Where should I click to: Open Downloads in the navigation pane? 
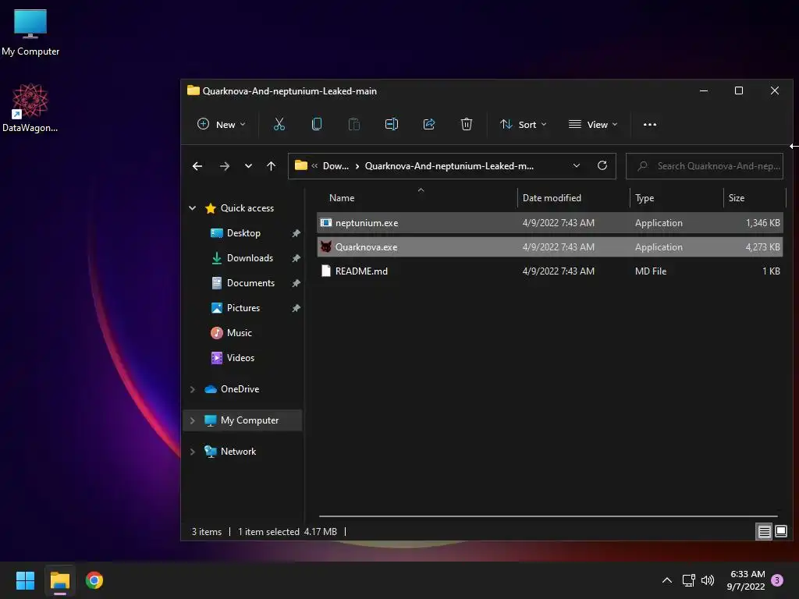pyautogui.click(x=249, y=257)
